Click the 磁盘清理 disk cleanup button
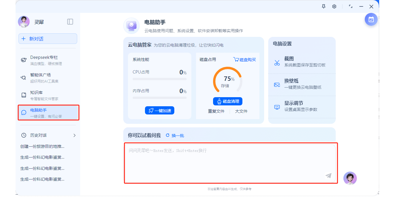The image size is (395, 197). [227, 101]
